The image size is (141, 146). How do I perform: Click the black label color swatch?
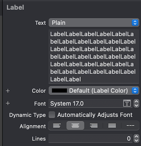(60, 90)
